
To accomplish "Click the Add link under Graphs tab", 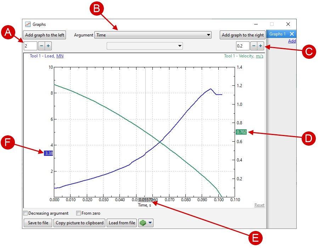I will coord(292,41).
